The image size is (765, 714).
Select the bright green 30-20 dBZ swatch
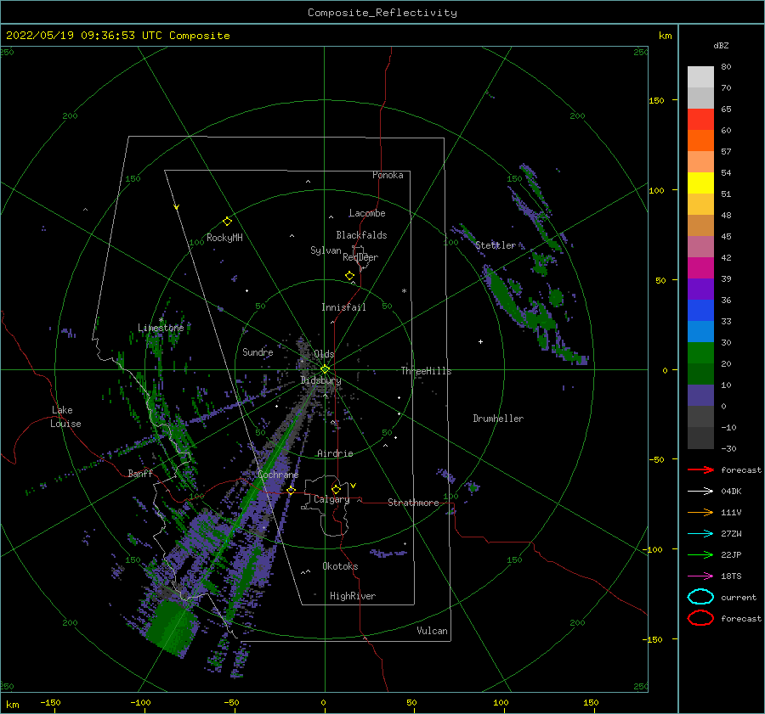[700, 352]
